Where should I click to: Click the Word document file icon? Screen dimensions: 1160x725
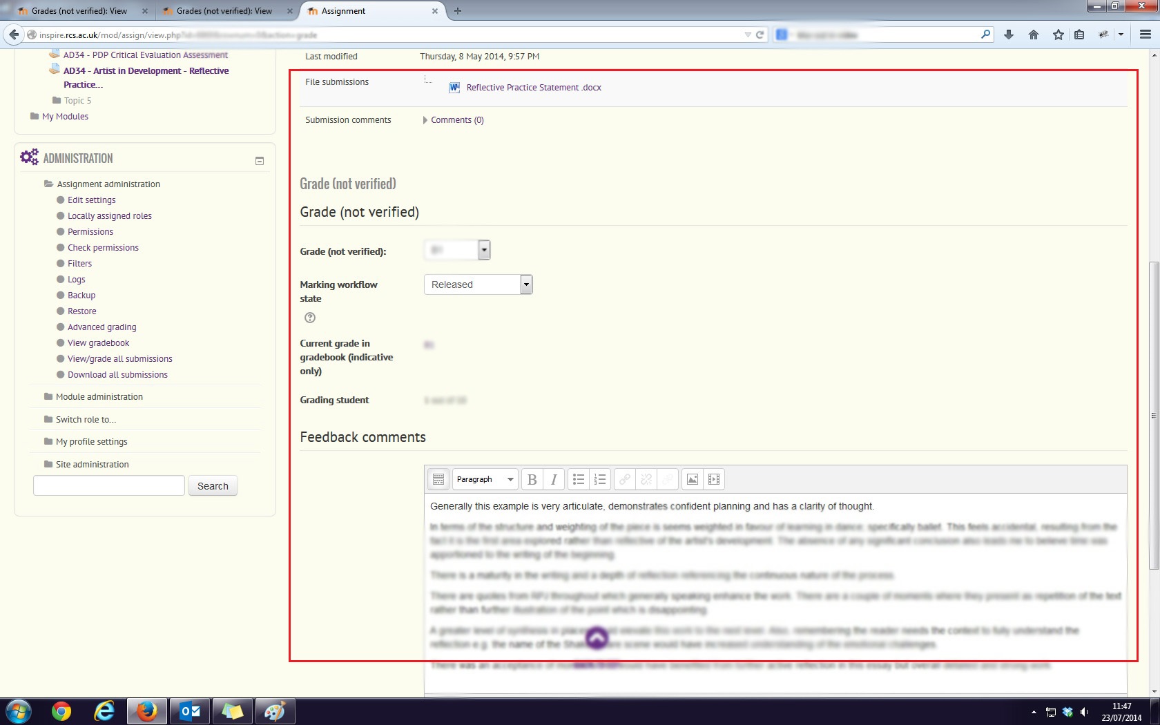(454, 88)
